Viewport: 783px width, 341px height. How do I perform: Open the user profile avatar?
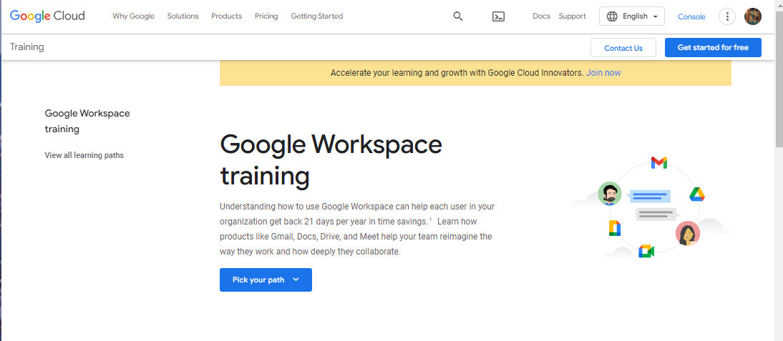[753, 16]
